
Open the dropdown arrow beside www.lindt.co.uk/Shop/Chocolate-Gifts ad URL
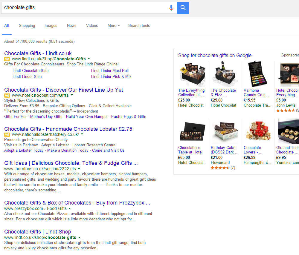tap(89, 59)
